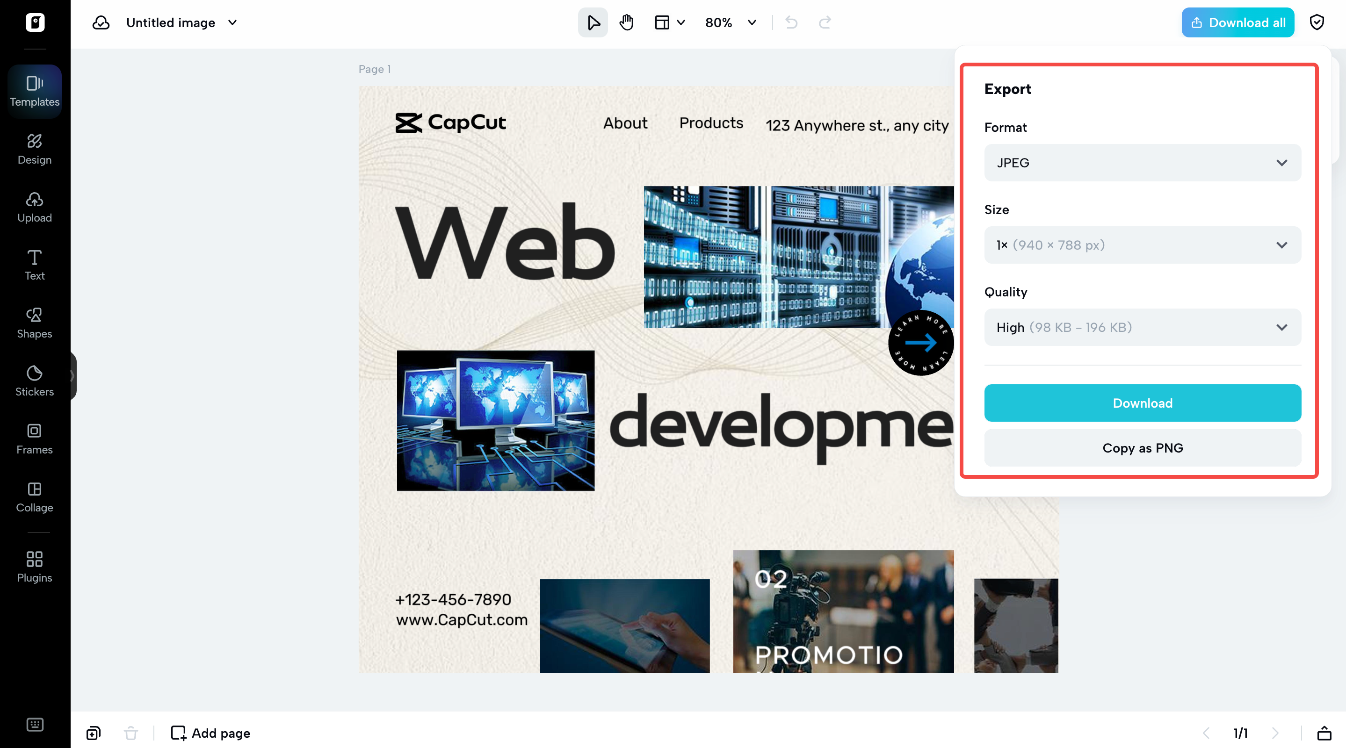Open the Size 1× dropdown
Screen dimensions: 1346x748
coord(1142,245)
